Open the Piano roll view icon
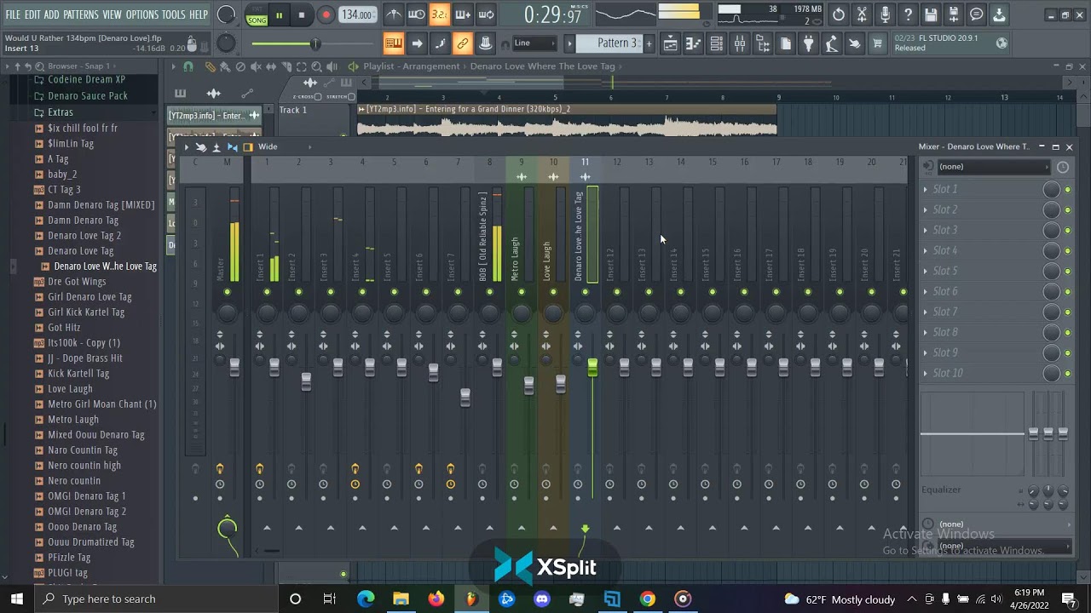The height and width of the screenshot is (613, 1091). (x=693, y=43)
